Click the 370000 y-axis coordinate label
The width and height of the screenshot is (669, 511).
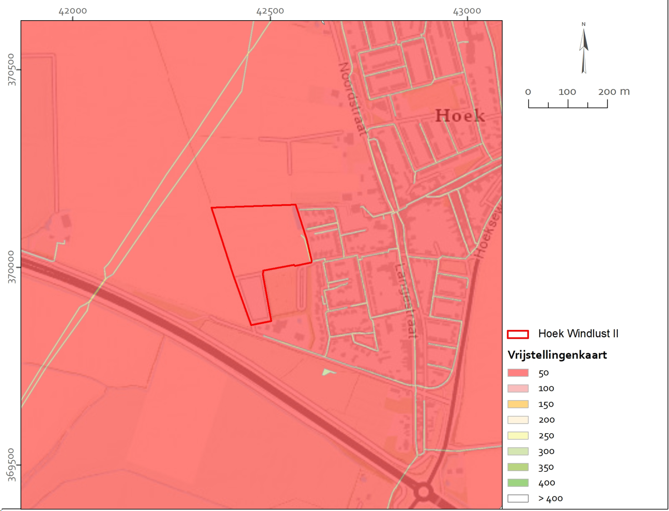pyautogui.click(x=11, y=267)
